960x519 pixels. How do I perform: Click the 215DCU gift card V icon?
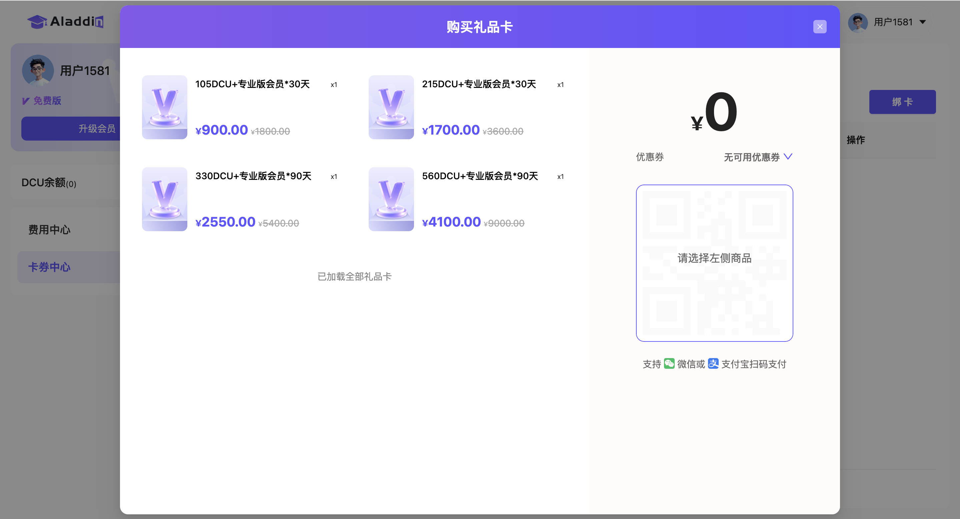pos(391,107)
